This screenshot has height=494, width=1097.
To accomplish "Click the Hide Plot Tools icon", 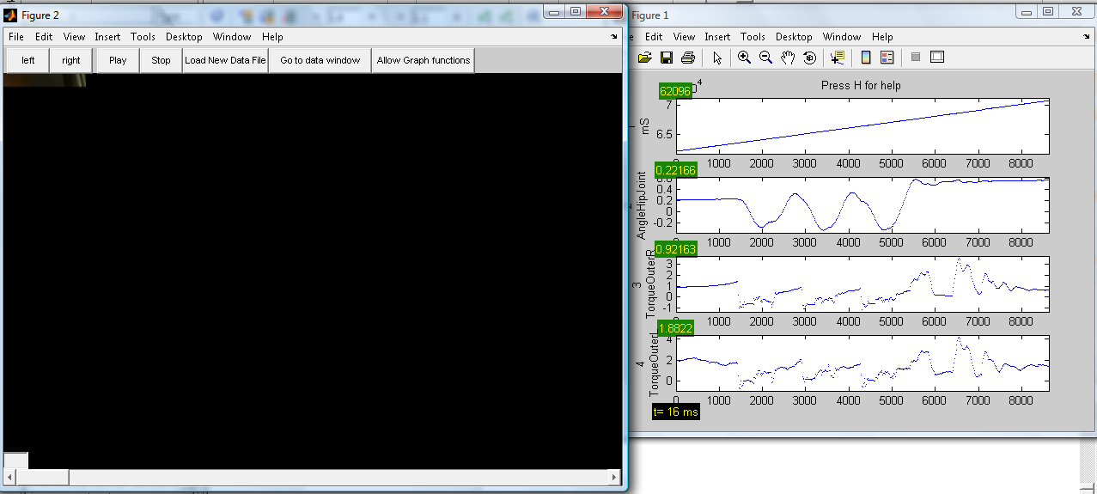I will point(916,58).
